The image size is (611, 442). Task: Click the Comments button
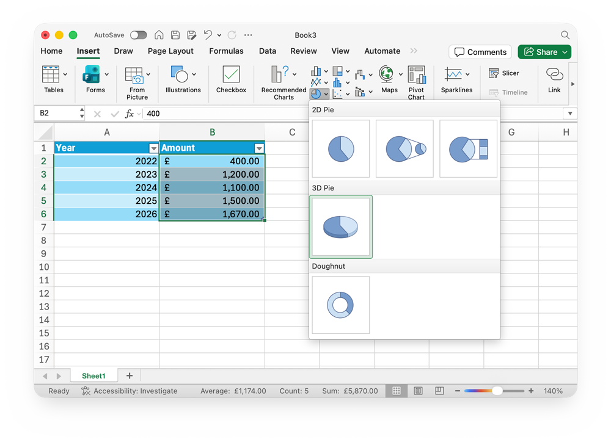480,52
